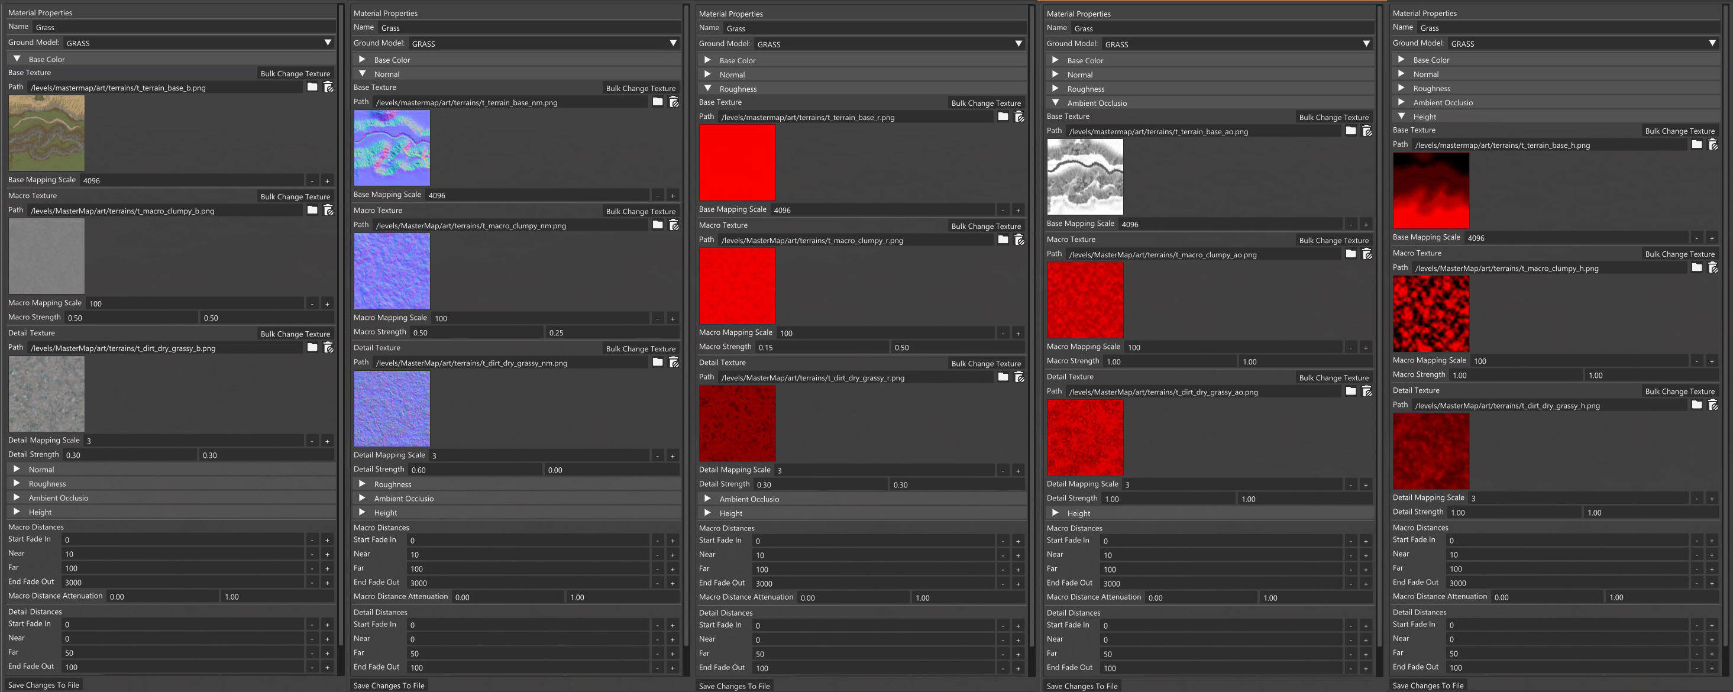This screenshot has width=1733, height=692.
Task: Remove t_terrain_base_h.png using its trash icon
Action: pos(1713,144)
